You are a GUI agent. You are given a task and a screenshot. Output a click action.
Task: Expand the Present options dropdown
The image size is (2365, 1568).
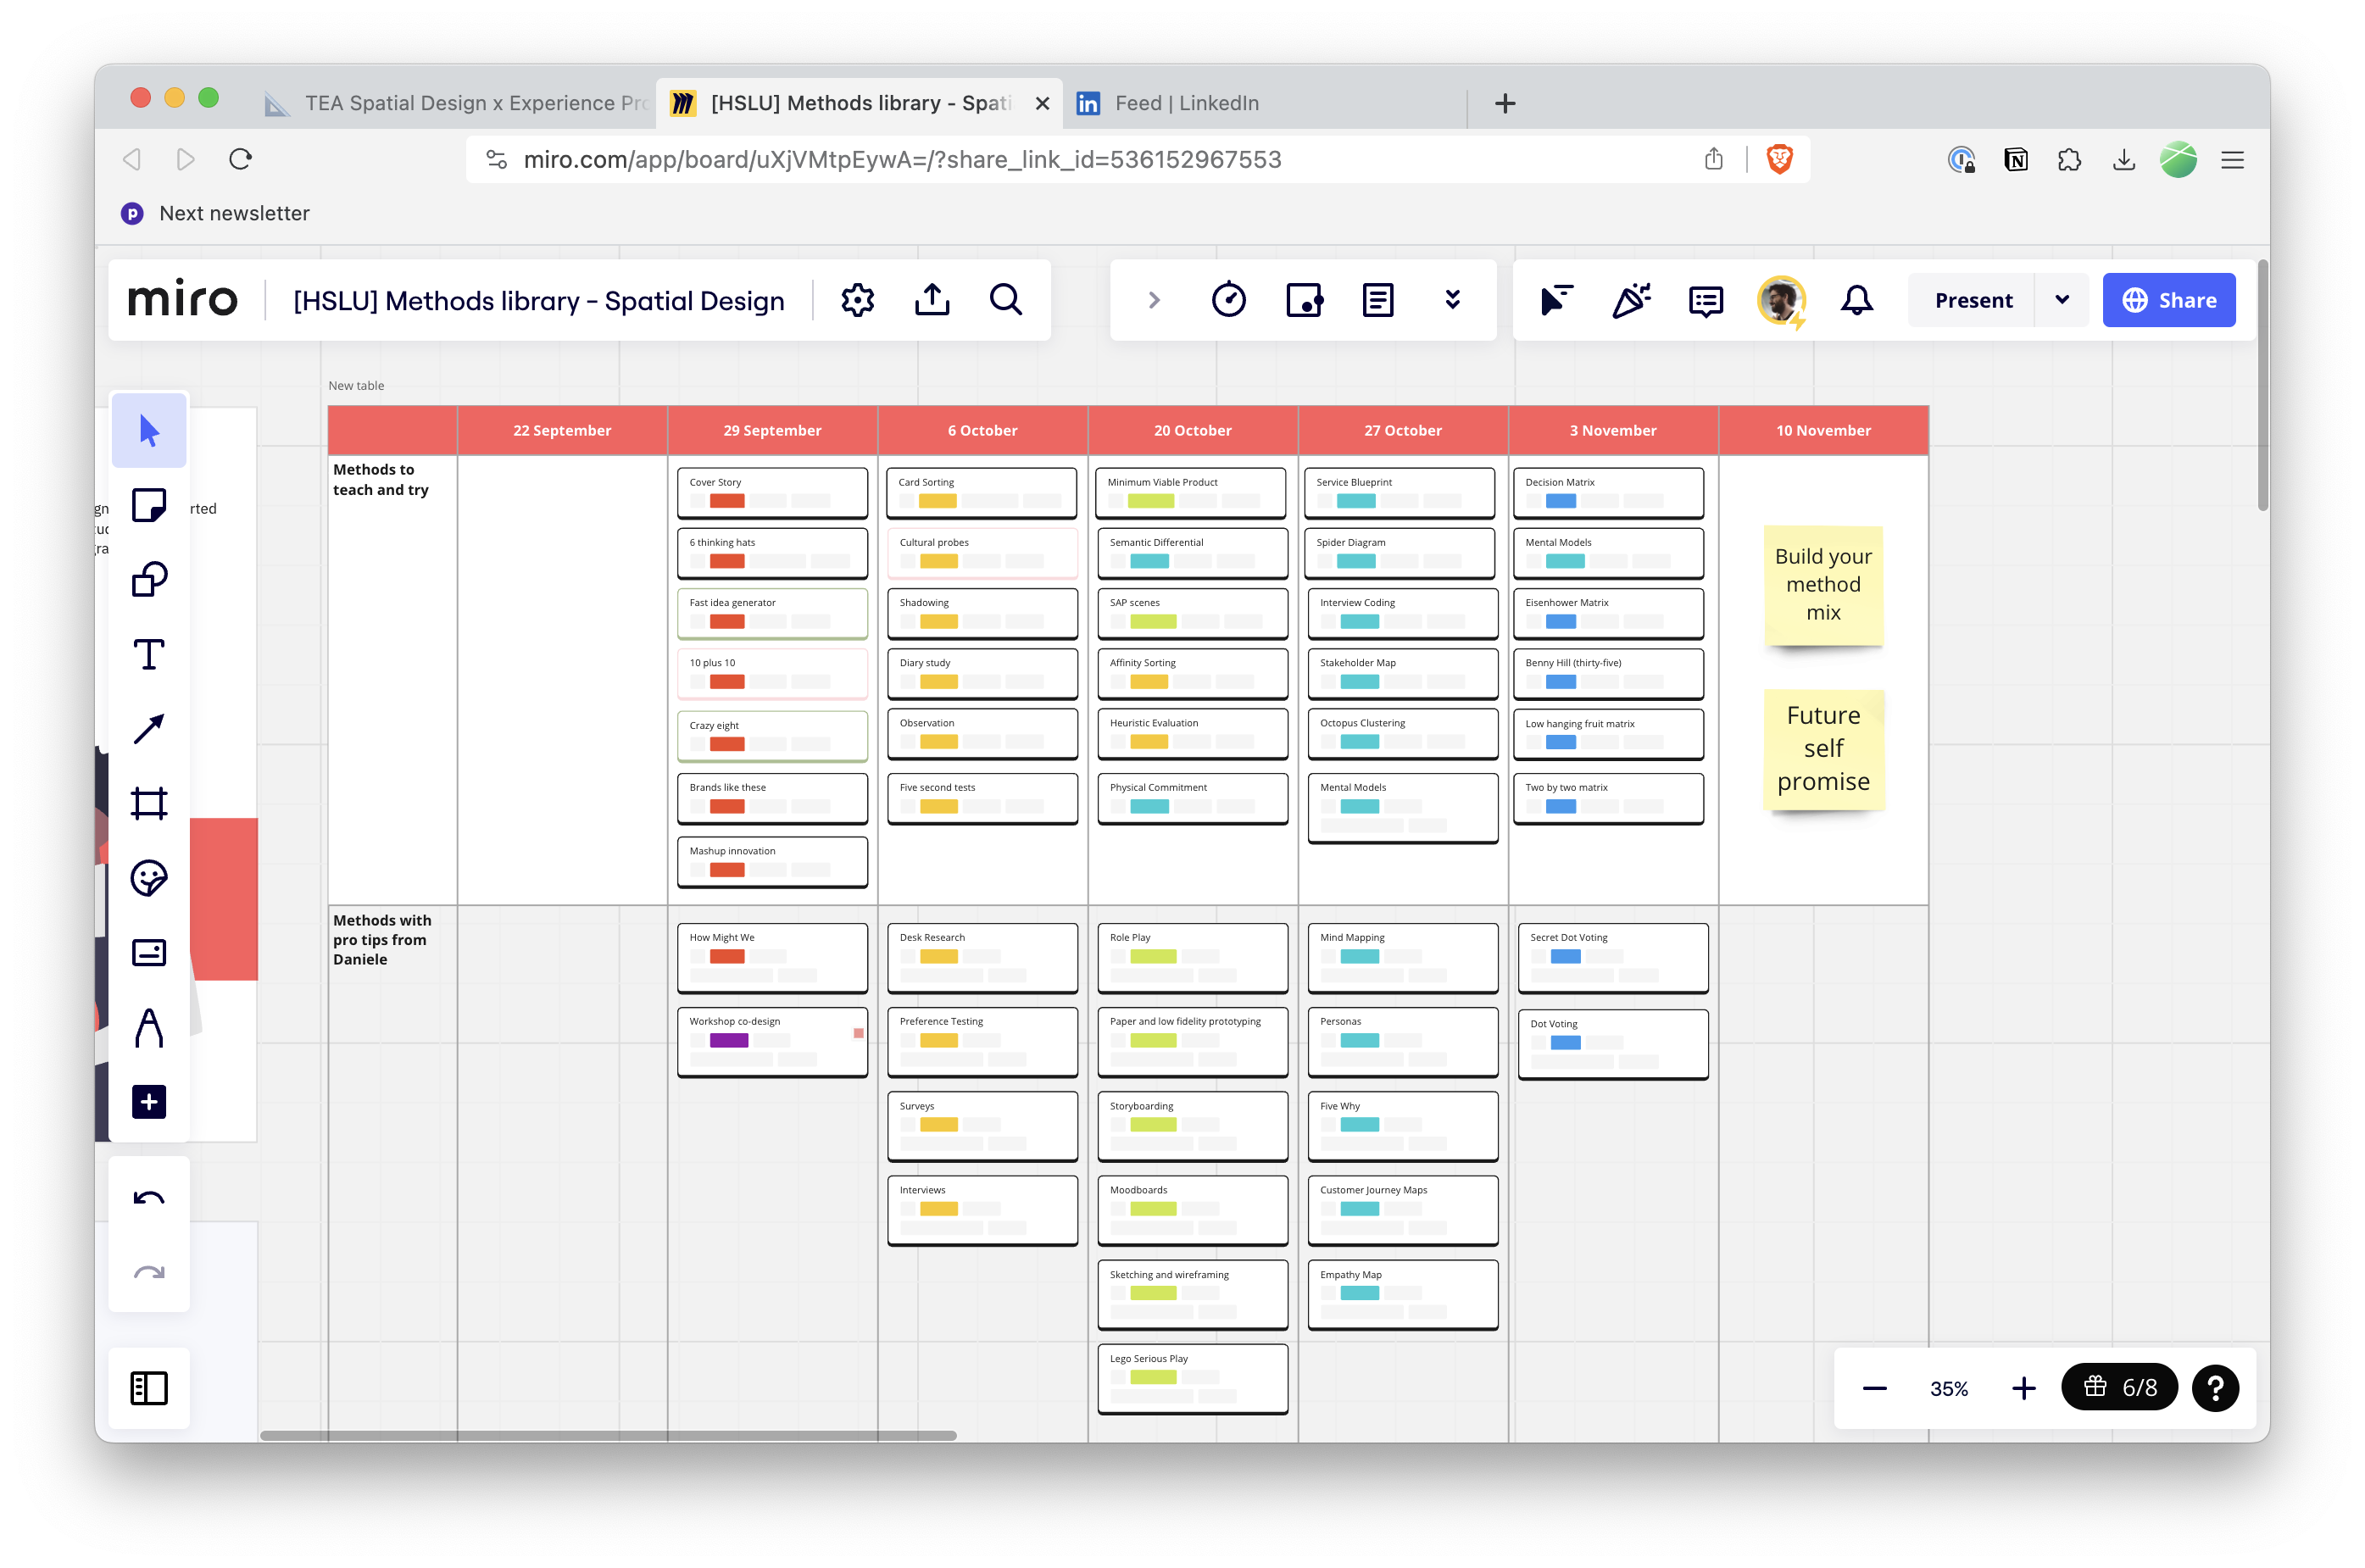pos(2062,300)
